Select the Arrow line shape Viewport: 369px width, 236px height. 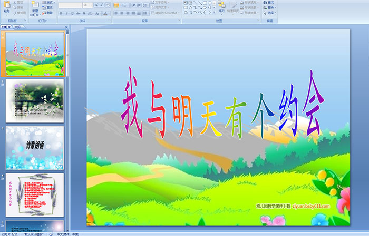[200, 3]
